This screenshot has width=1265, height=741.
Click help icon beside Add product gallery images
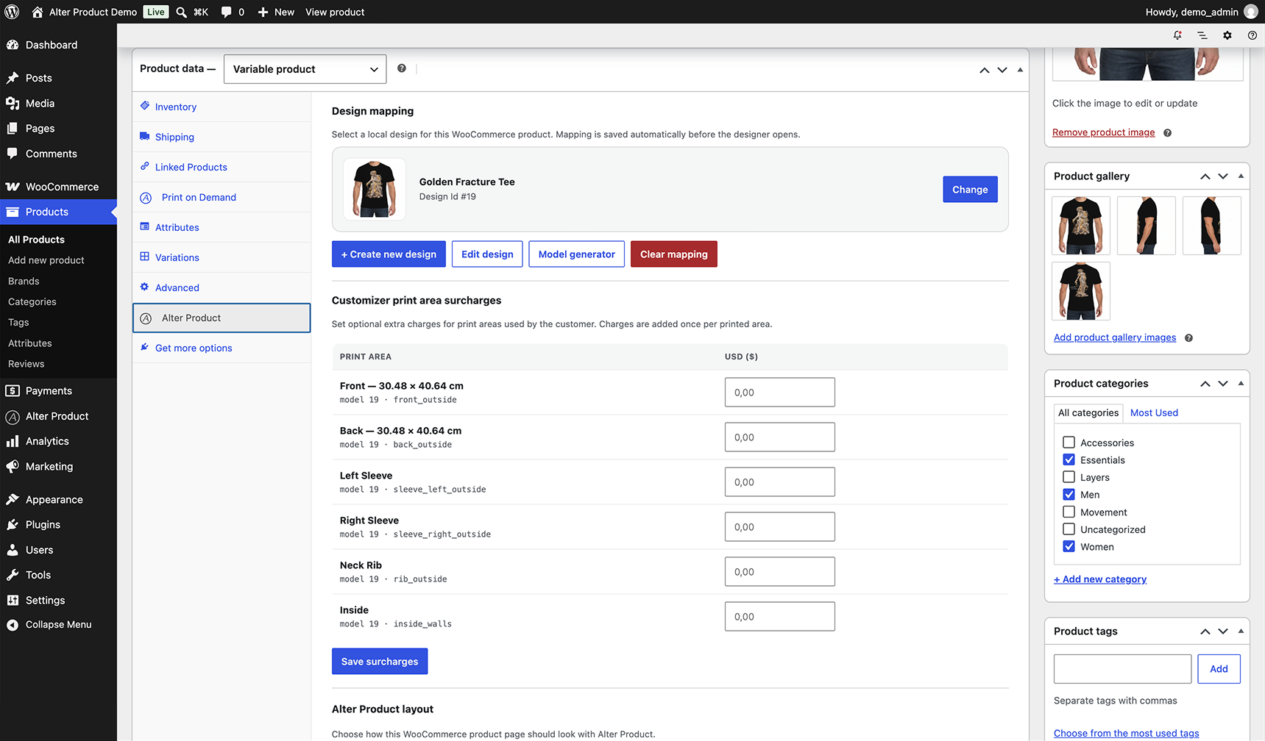(x=1189, y=338)
